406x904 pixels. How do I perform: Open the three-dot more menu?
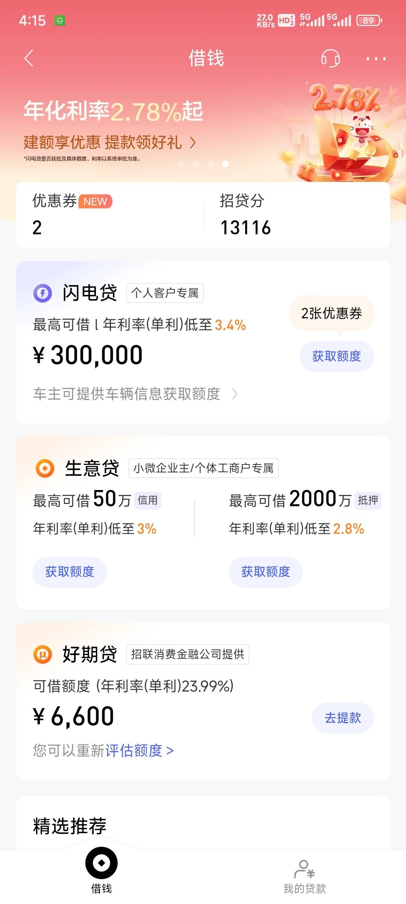[376, 59]
